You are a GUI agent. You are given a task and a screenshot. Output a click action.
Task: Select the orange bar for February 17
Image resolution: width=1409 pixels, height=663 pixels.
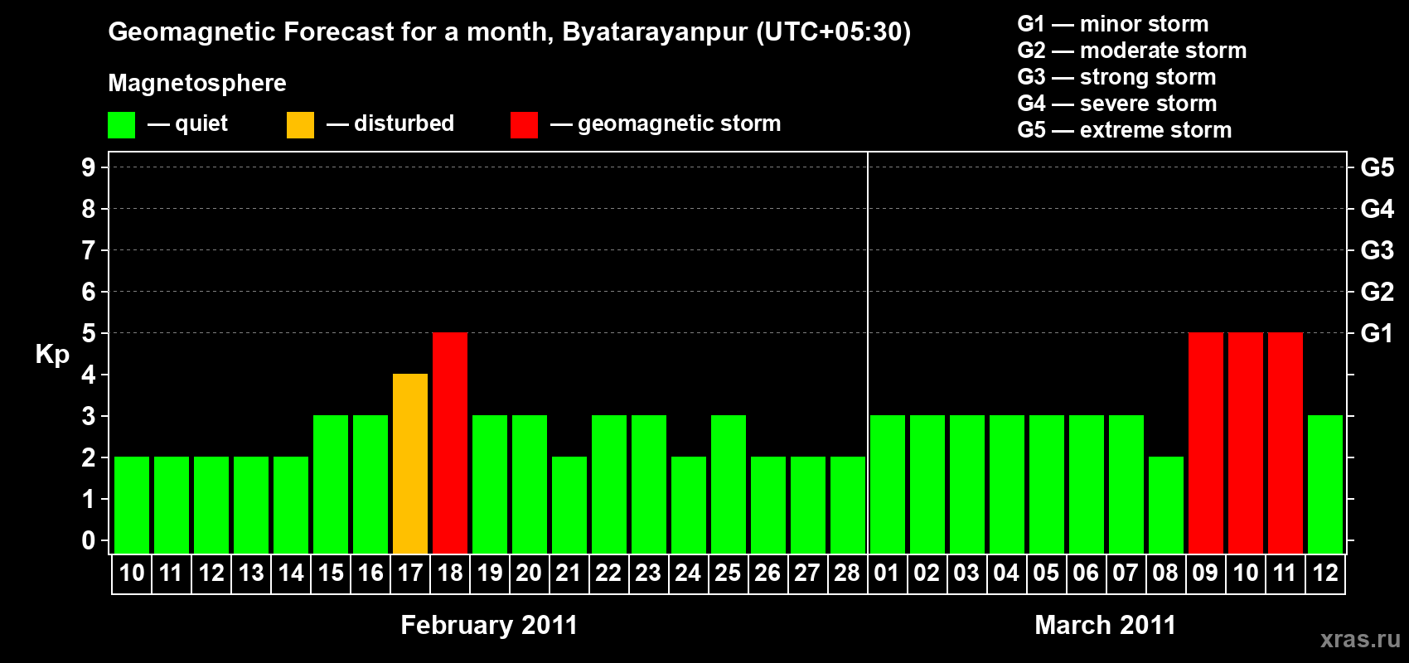pos(410,463)
